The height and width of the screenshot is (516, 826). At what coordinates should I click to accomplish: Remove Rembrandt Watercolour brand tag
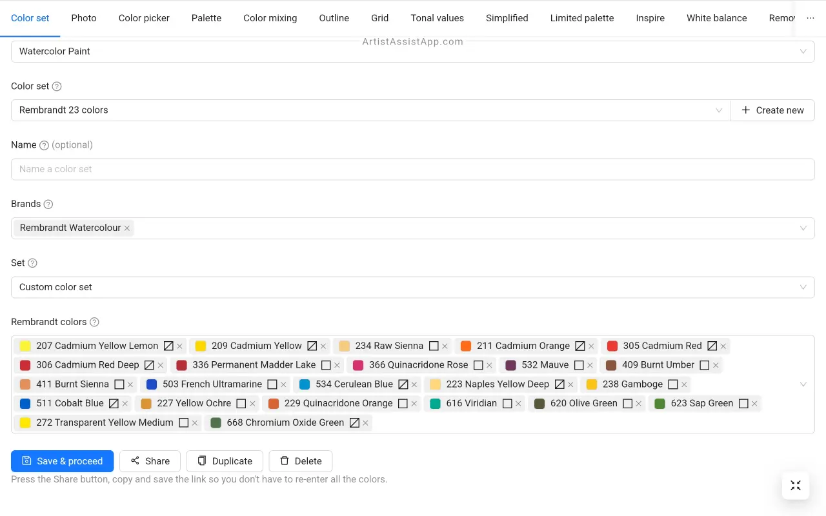click(x=127, y=228)
